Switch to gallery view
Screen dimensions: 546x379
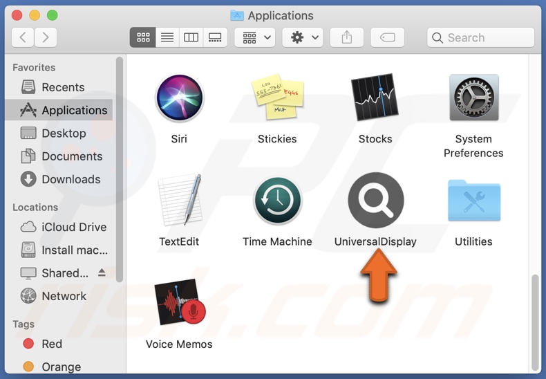pyautogui.click(x=215, y=37)
